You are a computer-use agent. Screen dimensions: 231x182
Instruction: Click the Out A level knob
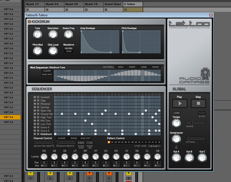pos(176,158)
